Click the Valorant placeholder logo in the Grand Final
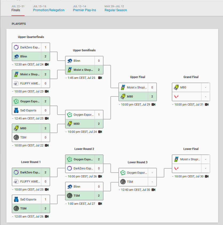This screenshot has width=223, height=225. 176,96
